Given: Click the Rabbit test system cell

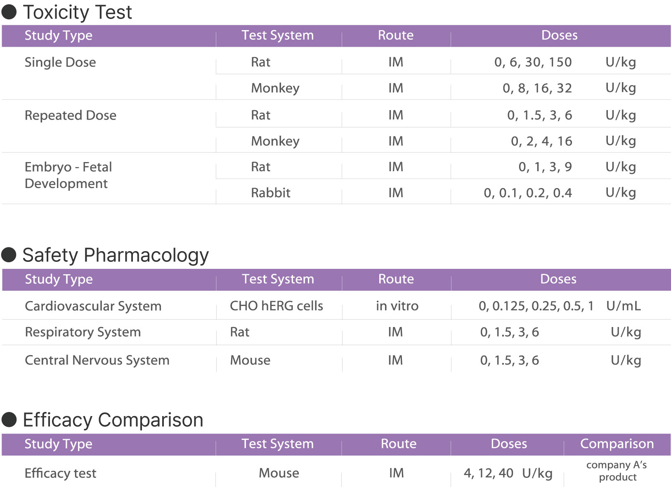Looking at the screenshot, I should pyautogui.click(x=271, y=193).
